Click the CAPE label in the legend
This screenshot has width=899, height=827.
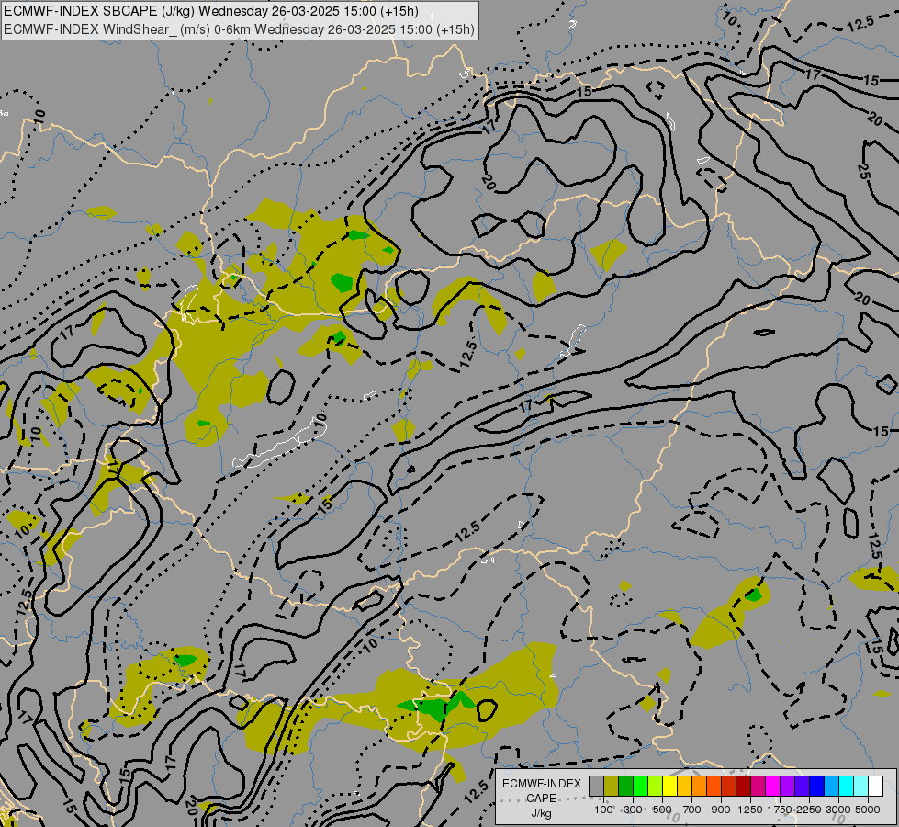(x=541, y=799)
